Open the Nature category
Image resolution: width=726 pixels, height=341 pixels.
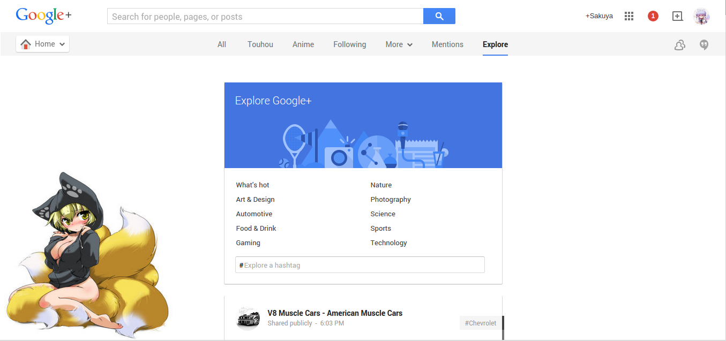pyautogui.click(x=381, y=185)
